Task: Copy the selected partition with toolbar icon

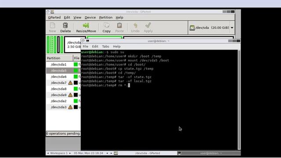Action: 106,28
